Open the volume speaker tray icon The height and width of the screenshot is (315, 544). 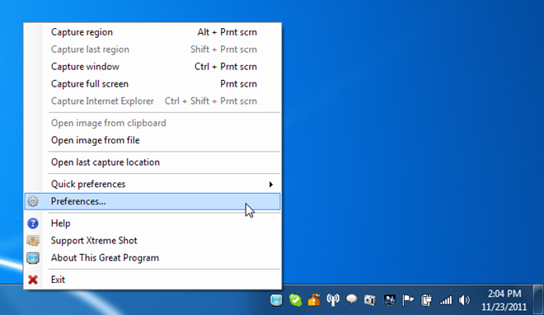[464, 300]
